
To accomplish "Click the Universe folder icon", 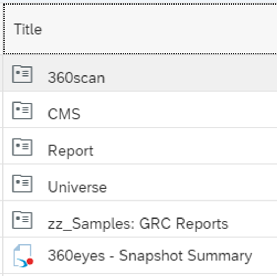I will (22, 184).
